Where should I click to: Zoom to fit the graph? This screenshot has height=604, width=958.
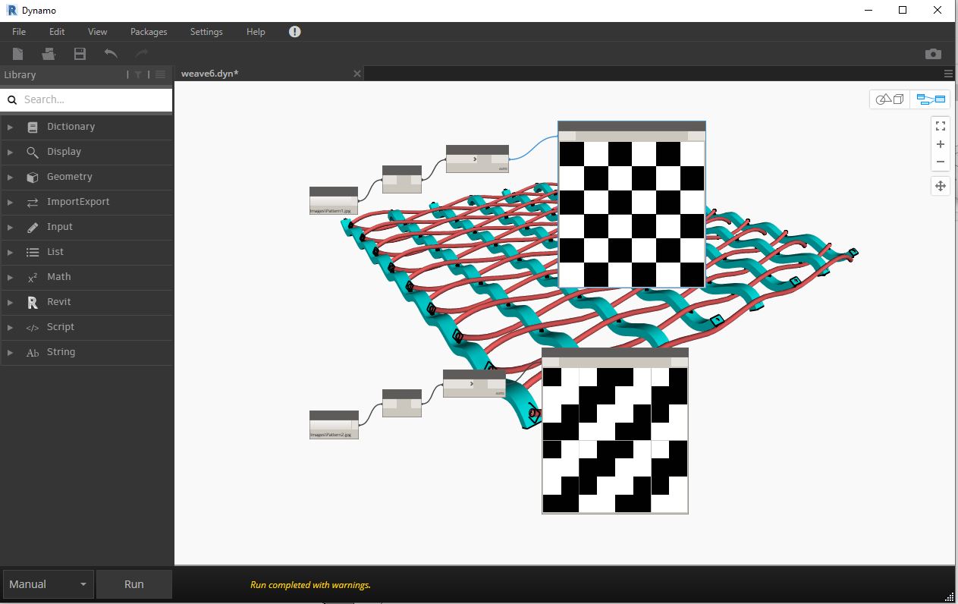click(941, 126)
